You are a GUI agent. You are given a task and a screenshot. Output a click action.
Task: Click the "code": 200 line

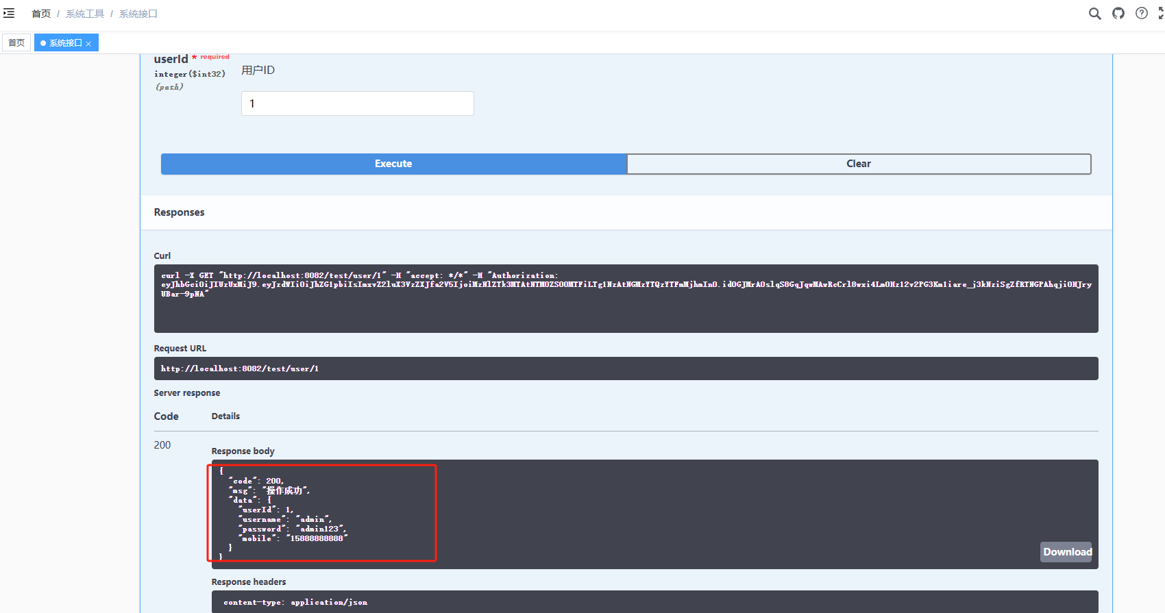click(256, 481)
